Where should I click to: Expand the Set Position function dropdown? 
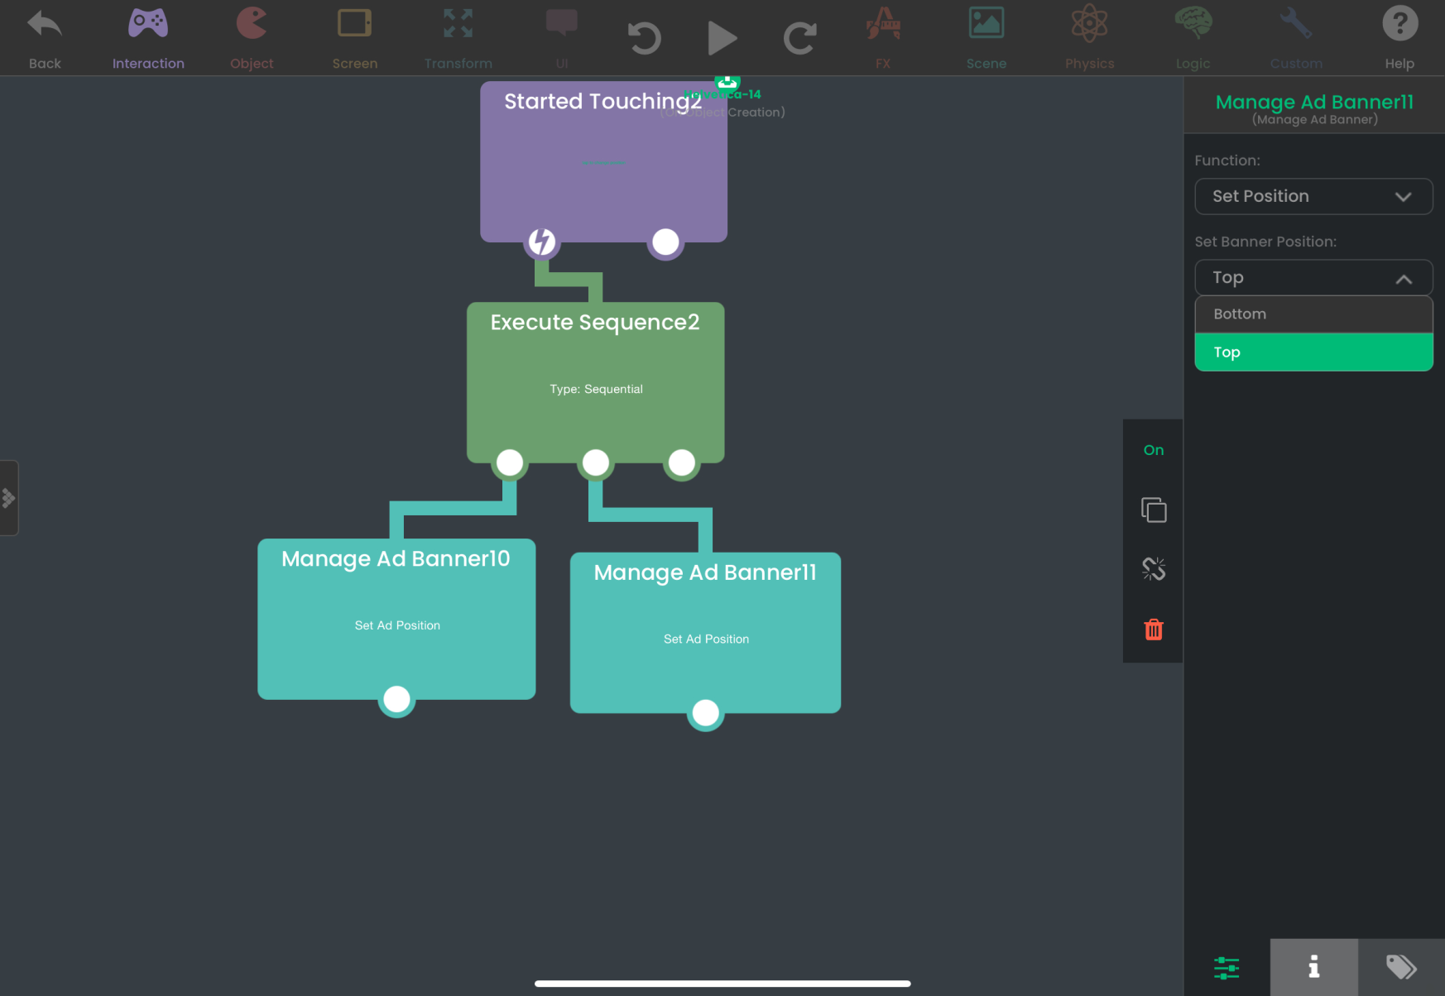1313,197
